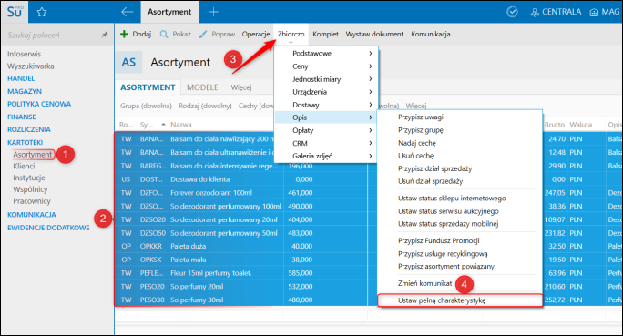This screenshot has height=336, width=623.
Task: Go back using the left arrow icon
Action: [x=128, y=12]
